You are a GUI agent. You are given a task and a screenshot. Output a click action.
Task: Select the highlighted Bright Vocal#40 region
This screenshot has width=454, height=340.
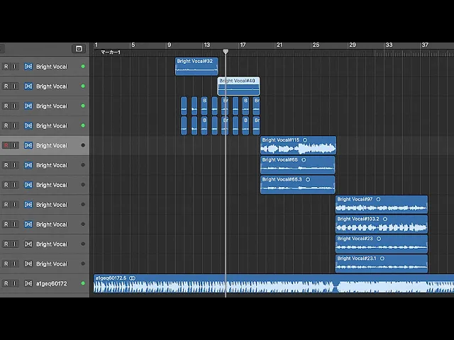[238, 86]
